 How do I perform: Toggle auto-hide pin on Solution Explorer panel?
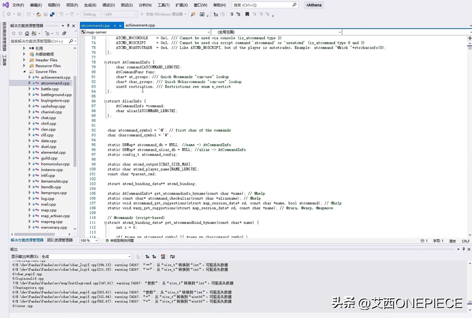tap(68, 25)
